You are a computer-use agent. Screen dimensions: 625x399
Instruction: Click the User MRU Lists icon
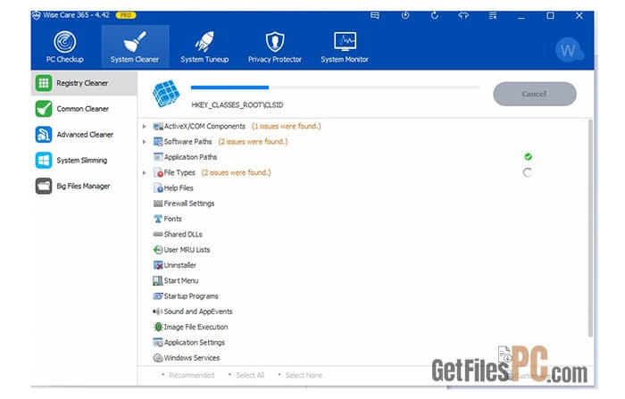(x=158, y=250)
